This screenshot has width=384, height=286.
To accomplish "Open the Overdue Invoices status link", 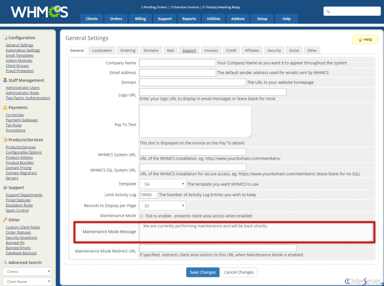I will point(185,7).
